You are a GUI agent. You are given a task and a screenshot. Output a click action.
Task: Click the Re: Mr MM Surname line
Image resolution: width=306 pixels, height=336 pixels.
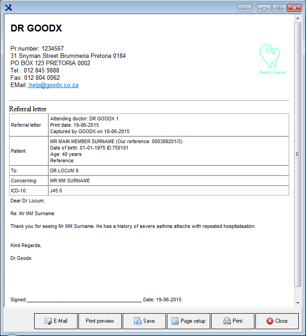pos(32,214)
